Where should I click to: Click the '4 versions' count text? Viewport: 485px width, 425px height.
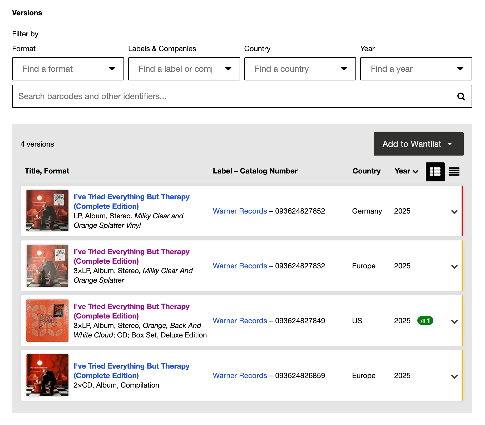[37, 144]
